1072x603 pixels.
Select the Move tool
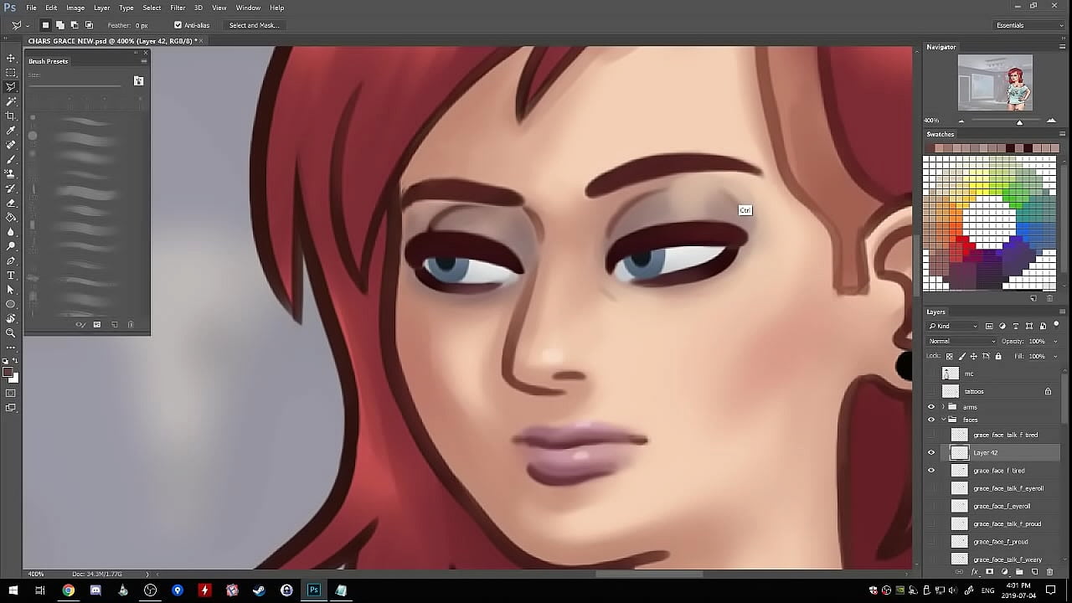pyautogui.click(x=11, y=58)
